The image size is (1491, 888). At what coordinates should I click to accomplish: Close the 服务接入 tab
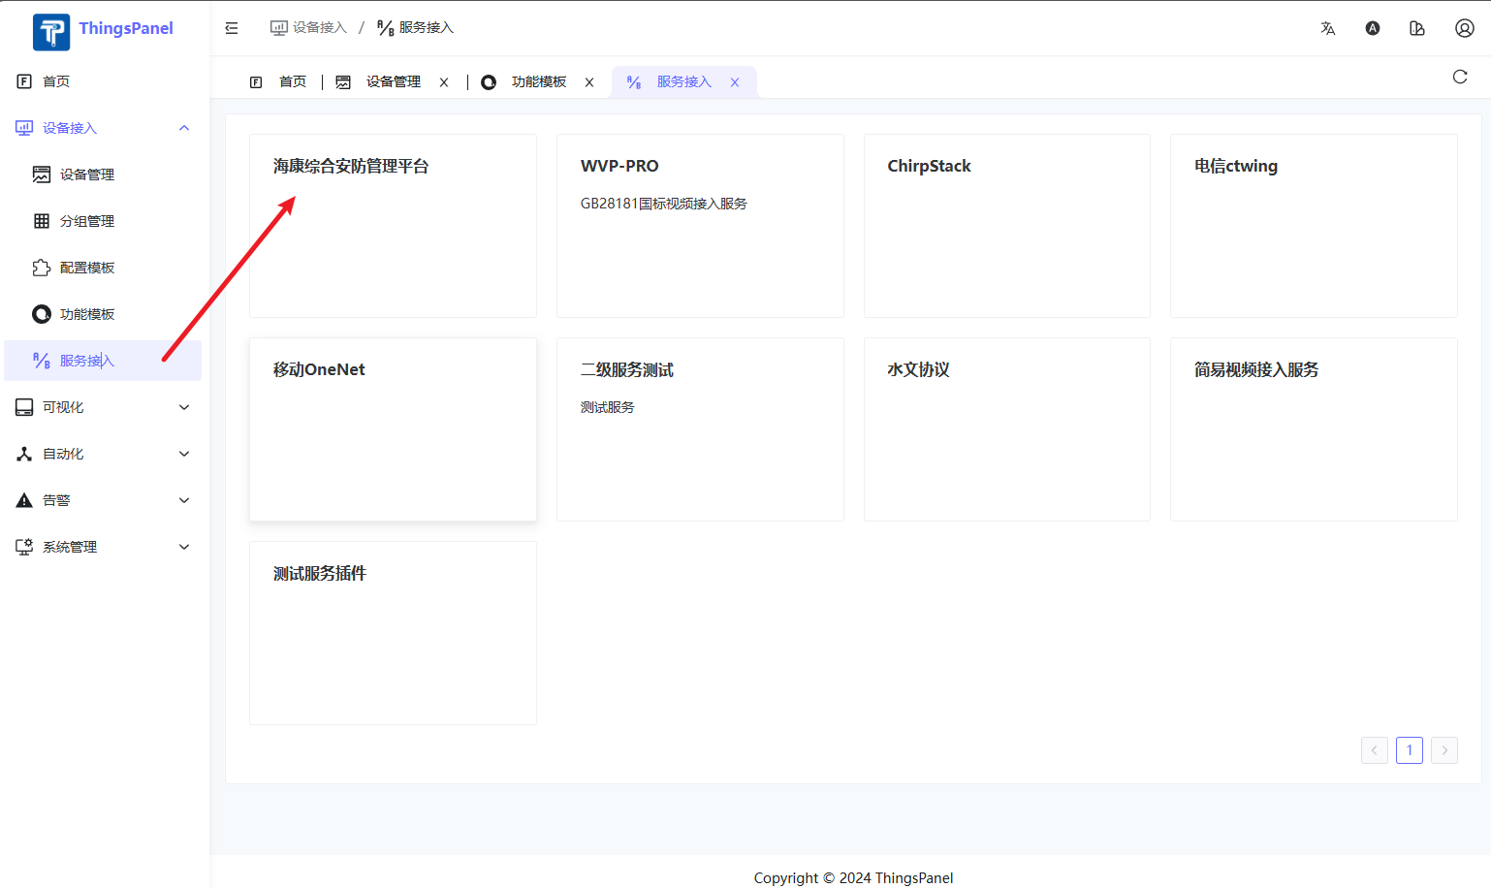pyautogui.click(x=735, y=82)
